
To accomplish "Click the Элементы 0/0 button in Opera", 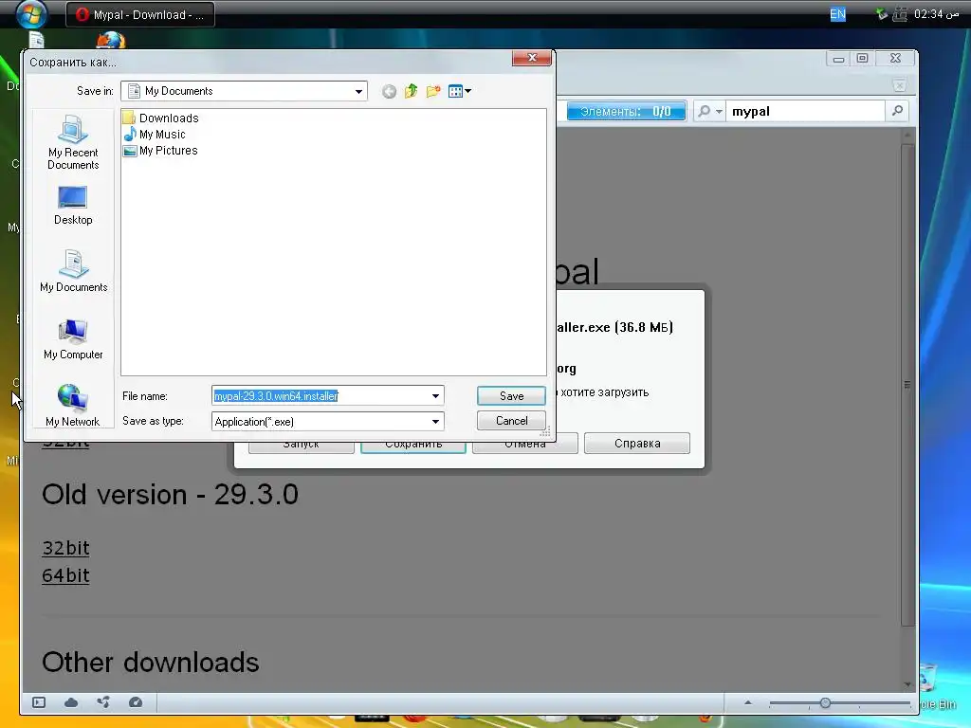I will tap(626, 112).
